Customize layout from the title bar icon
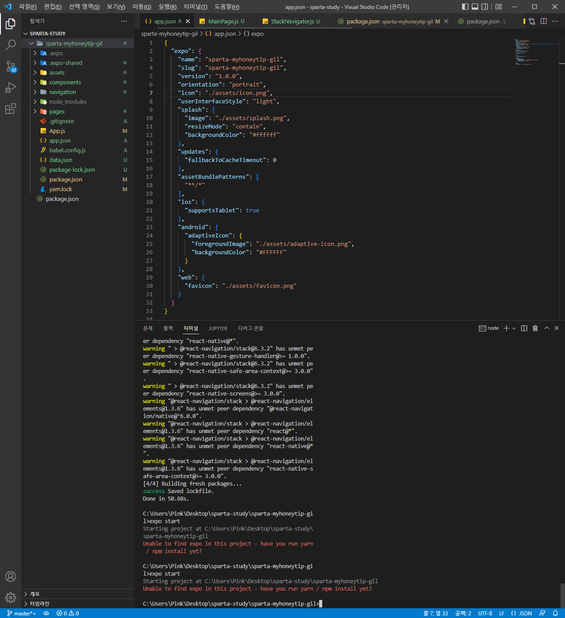Image resolution: width=565 pixels, height=618 pixels. coord(499,7)
